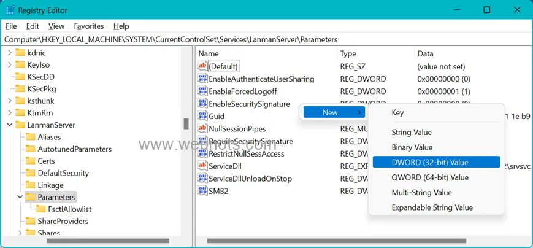Click the KSecDD folder icon
This screenshot has width=533, height=248.
pos(20,77)
